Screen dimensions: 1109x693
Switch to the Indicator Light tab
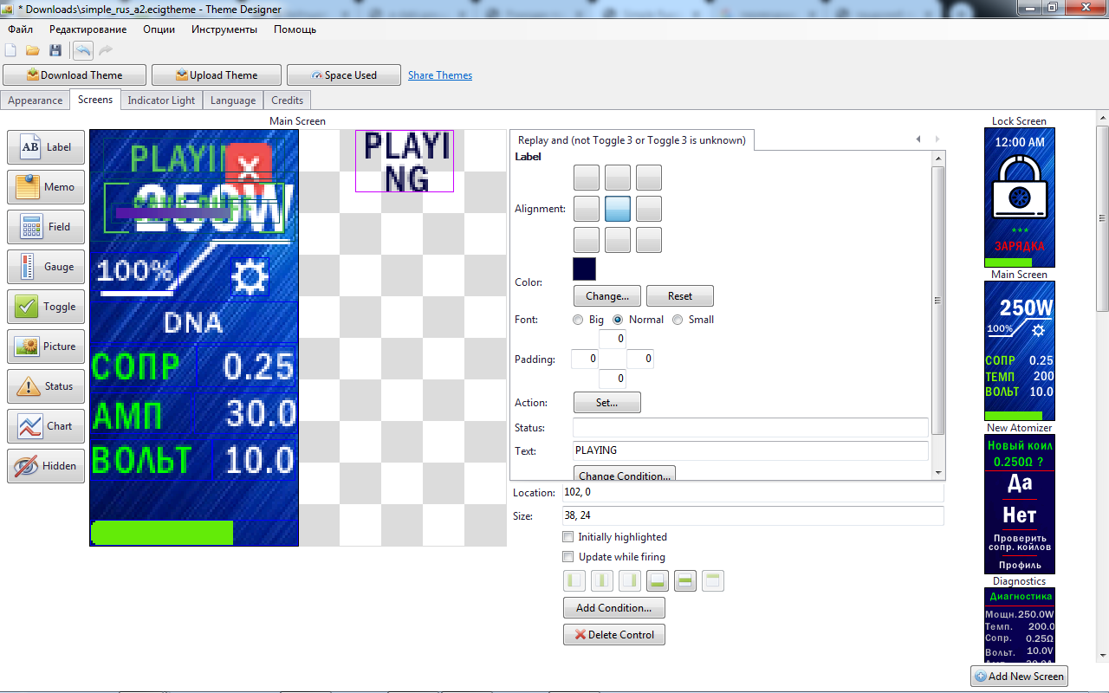tap(161, 100)
